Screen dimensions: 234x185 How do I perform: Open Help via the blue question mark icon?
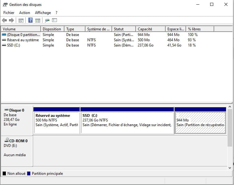coord(30,20)
